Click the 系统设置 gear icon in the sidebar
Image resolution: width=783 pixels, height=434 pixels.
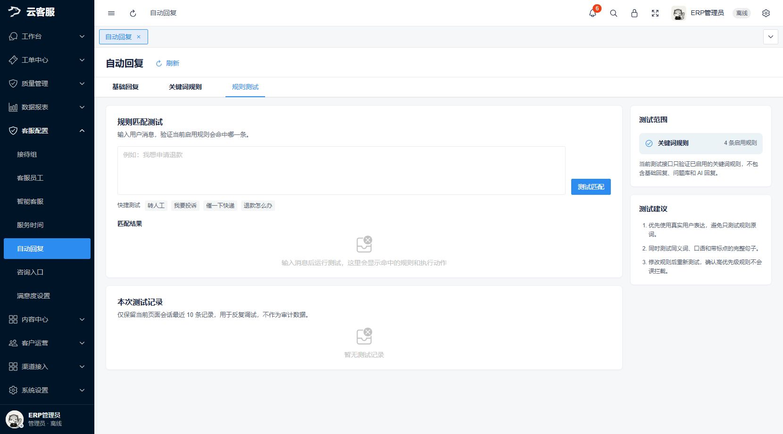[13, 390]
